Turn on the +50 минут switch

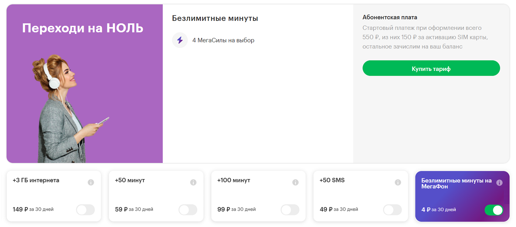[188, 210]
